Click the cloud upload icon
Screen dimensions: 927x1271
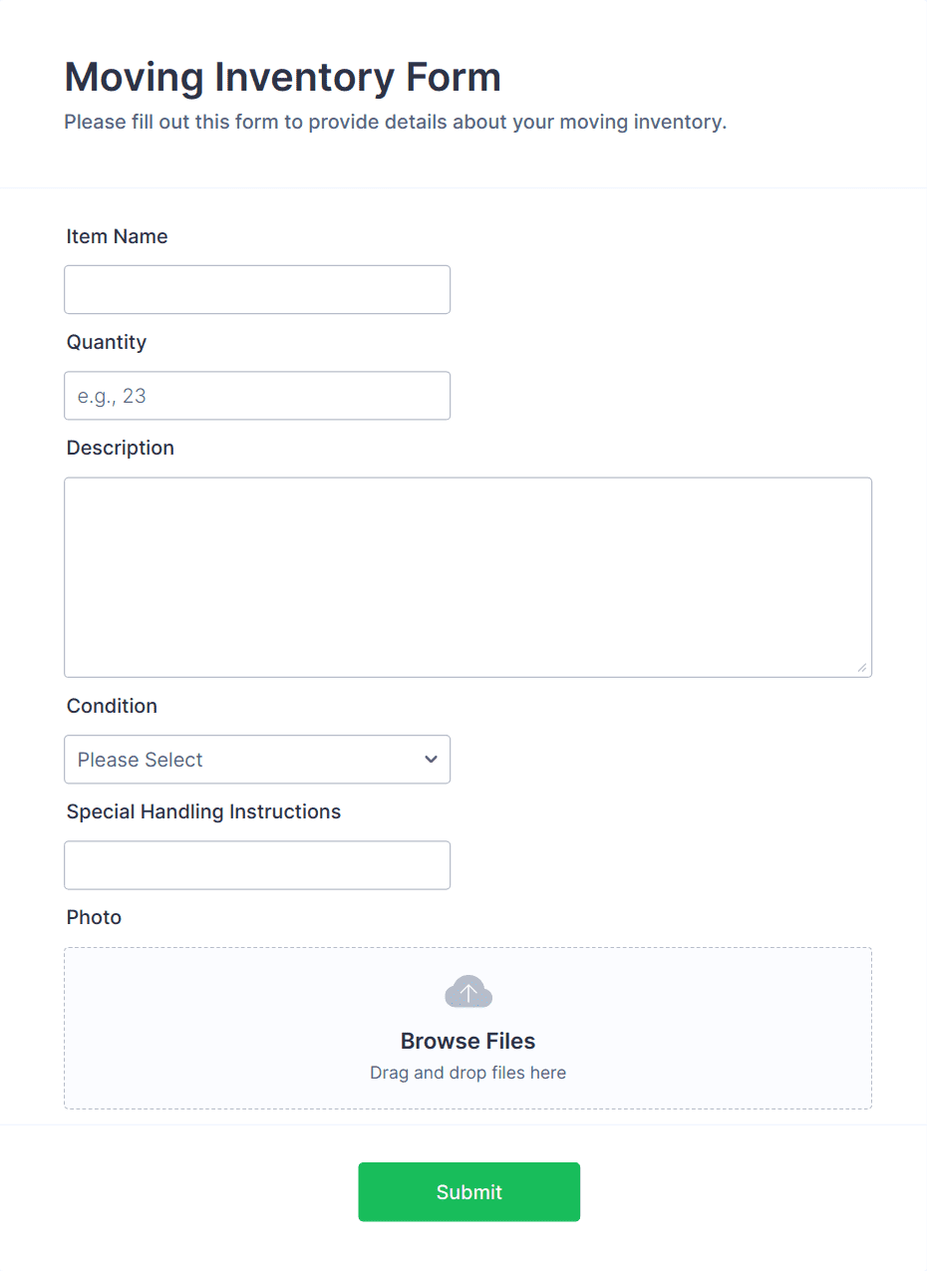(467, 991)
